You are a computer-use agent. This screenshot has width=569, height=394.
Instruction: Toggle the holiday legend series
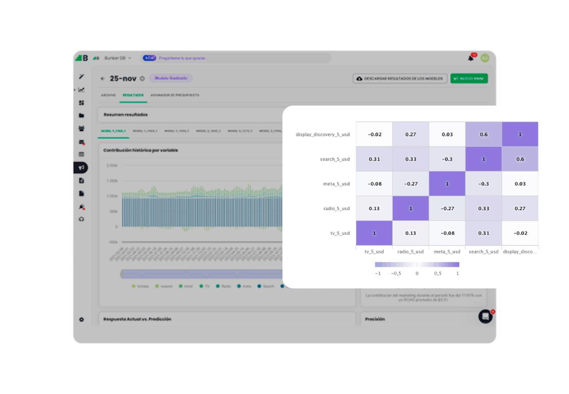(140, 286)
